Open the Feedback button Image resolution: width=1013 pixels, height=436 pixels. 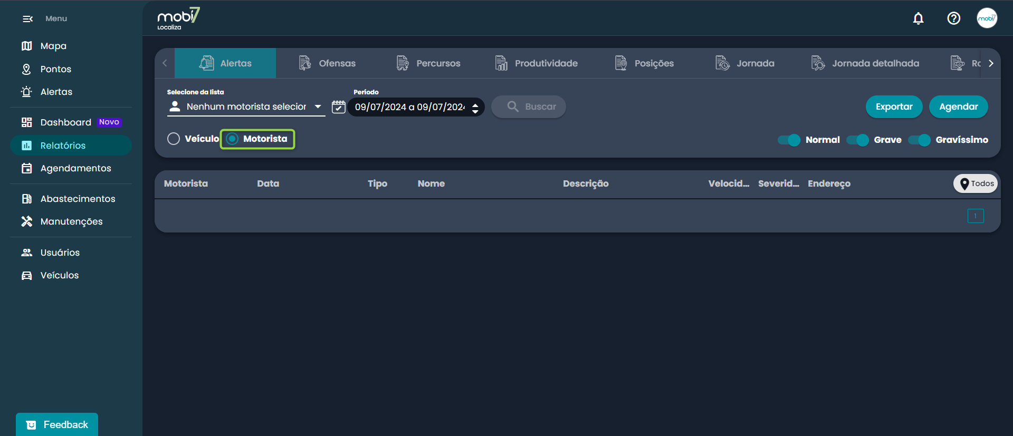pyautogui.click(x=57, y=424)
